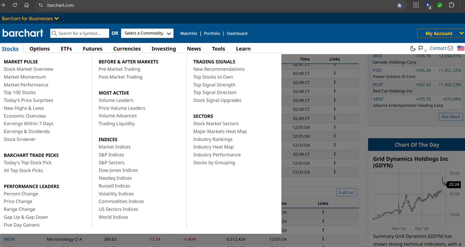Open the ETFs menu

tap(66, 49)
